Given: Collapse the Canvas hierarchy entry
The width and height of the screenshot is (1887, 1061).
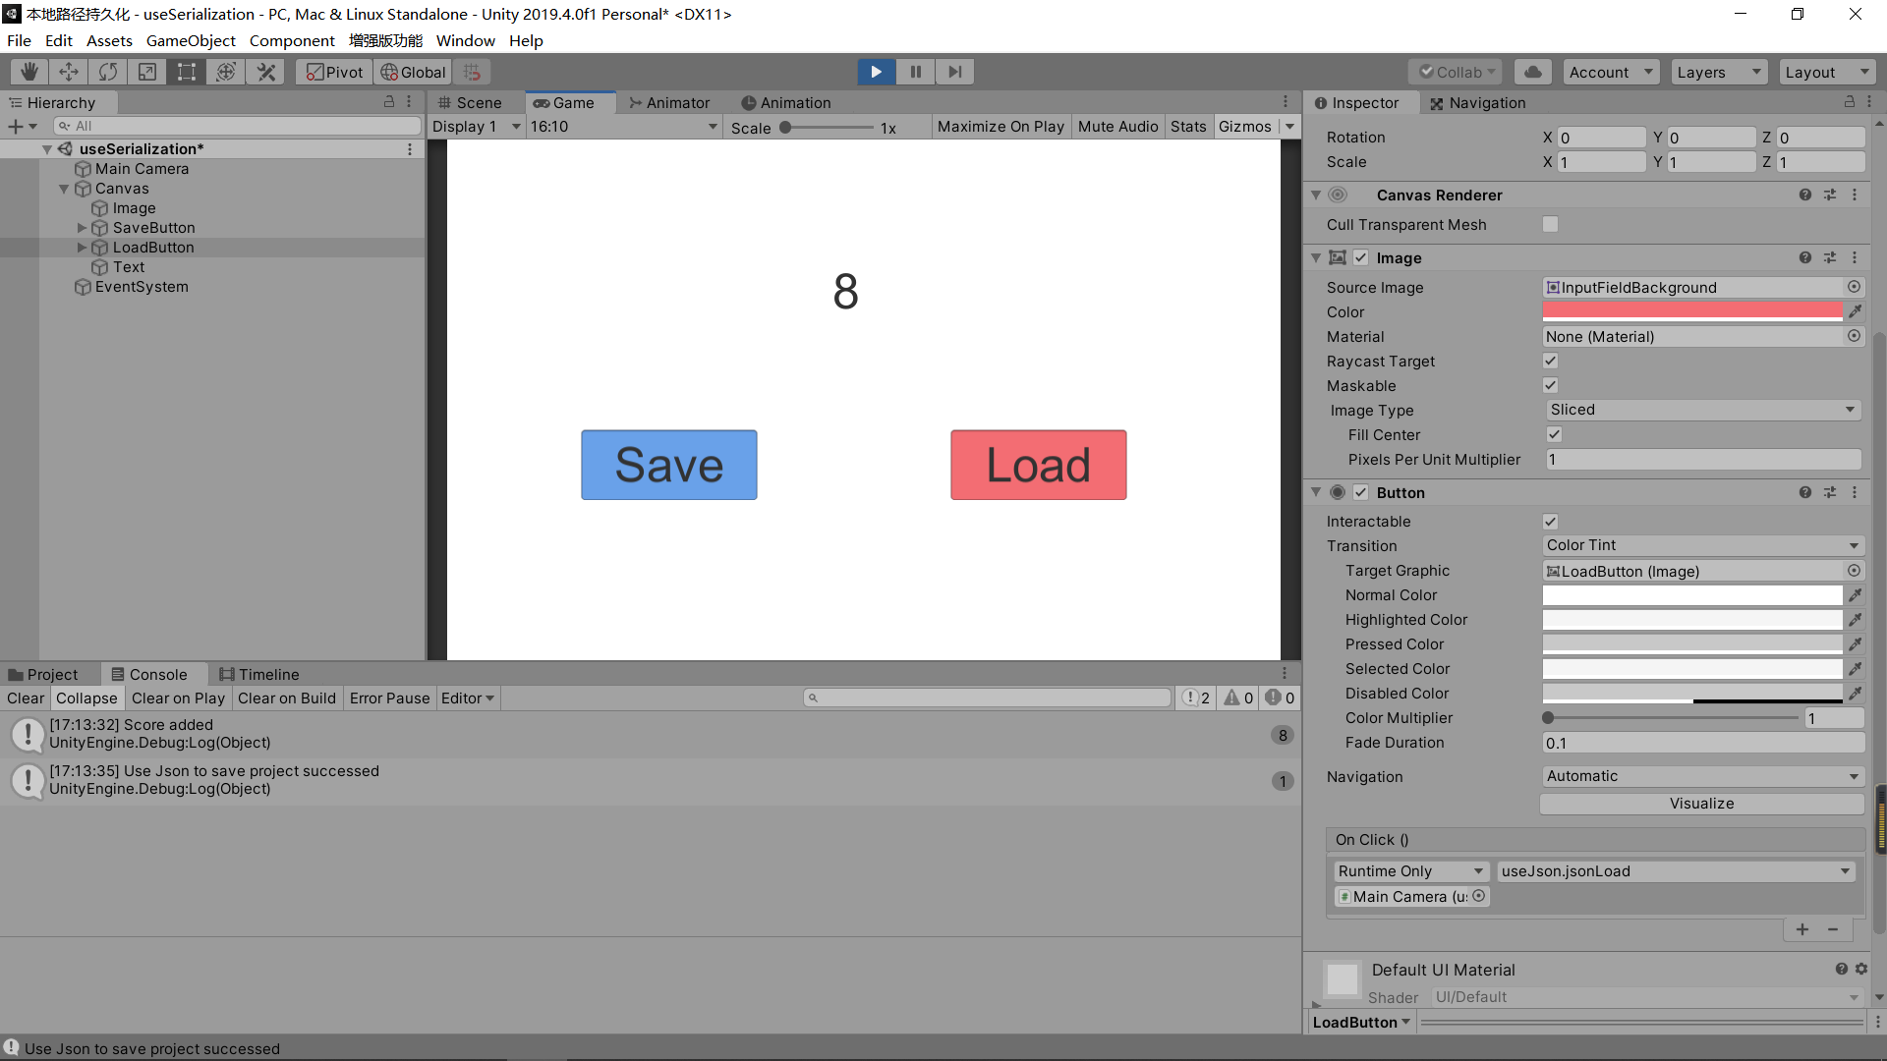Looking at the screenshot, I should (x=63, y=188).
